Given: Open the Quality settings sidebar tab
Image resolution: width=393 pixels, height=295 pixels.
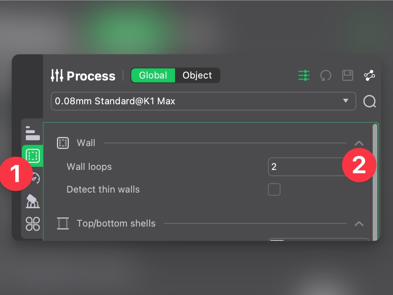Looking at the screenshot, I should click(x=32, y=134).
